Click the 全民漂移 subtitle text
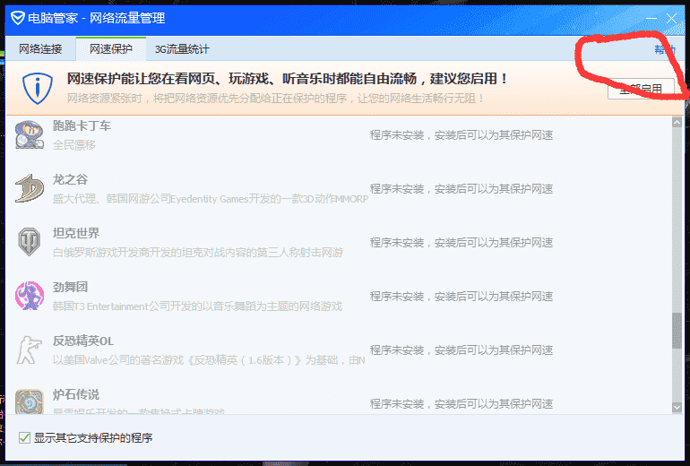 pyautogui.click(x=74, y=145)
